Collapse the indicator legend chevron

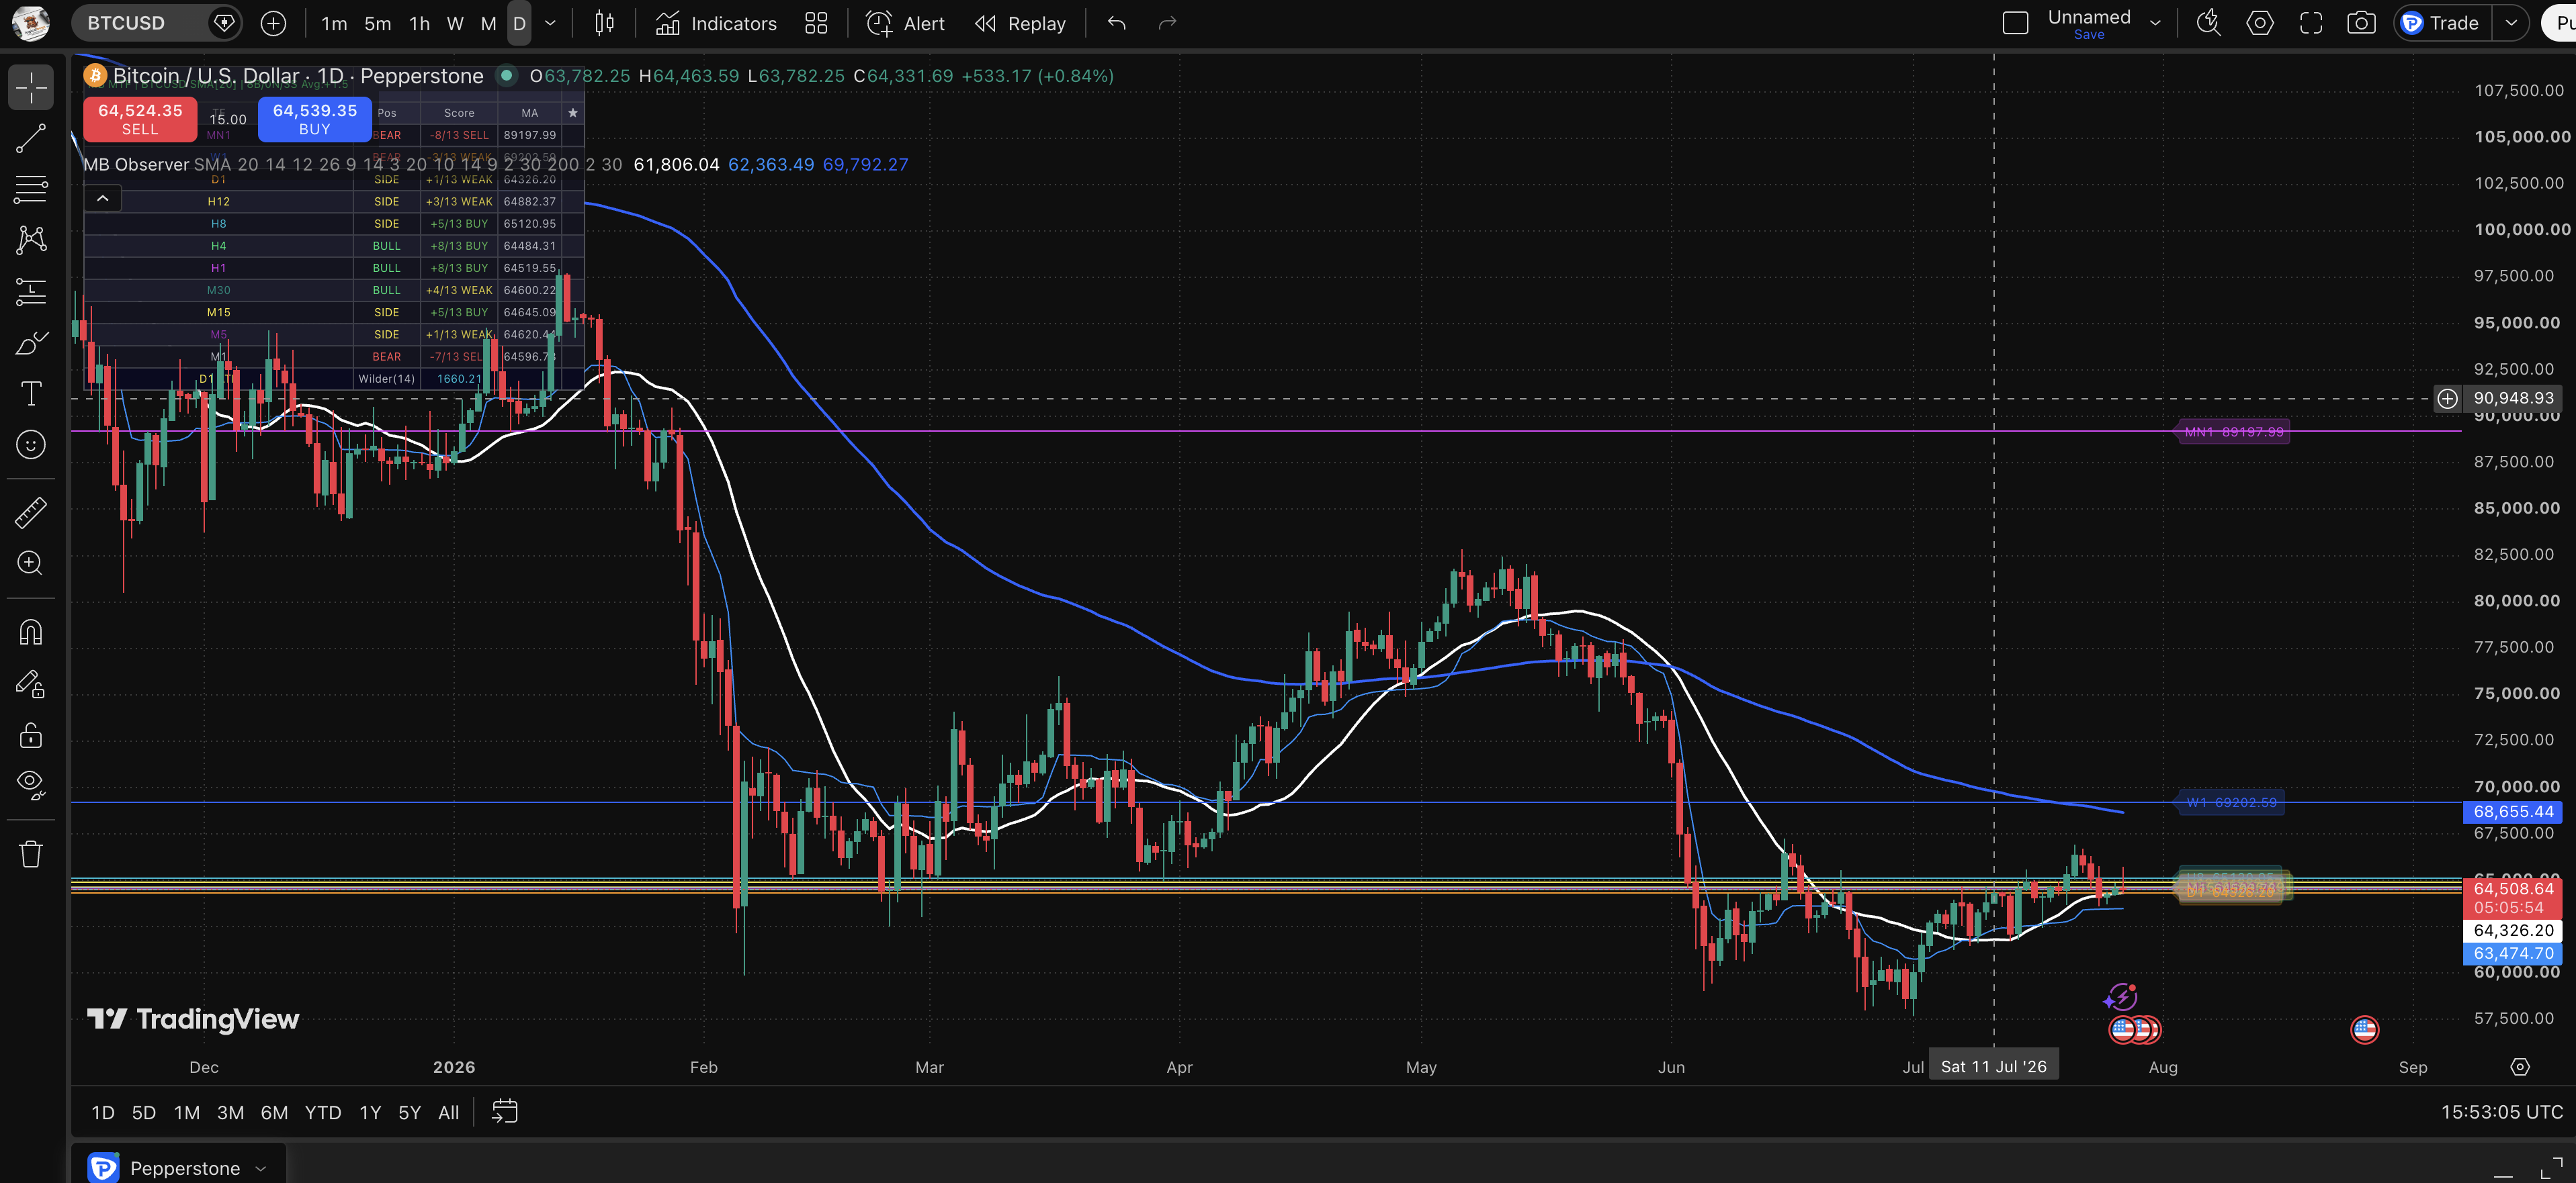coord(102,199)
